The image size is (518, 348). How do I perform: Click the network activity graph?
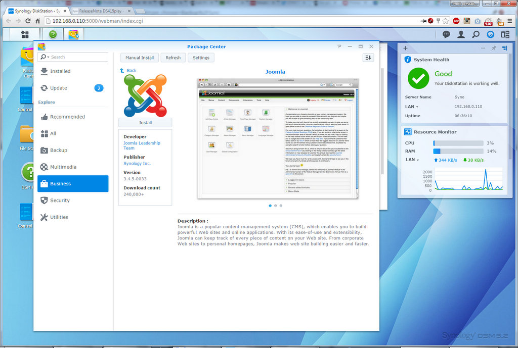pos(468,179)
